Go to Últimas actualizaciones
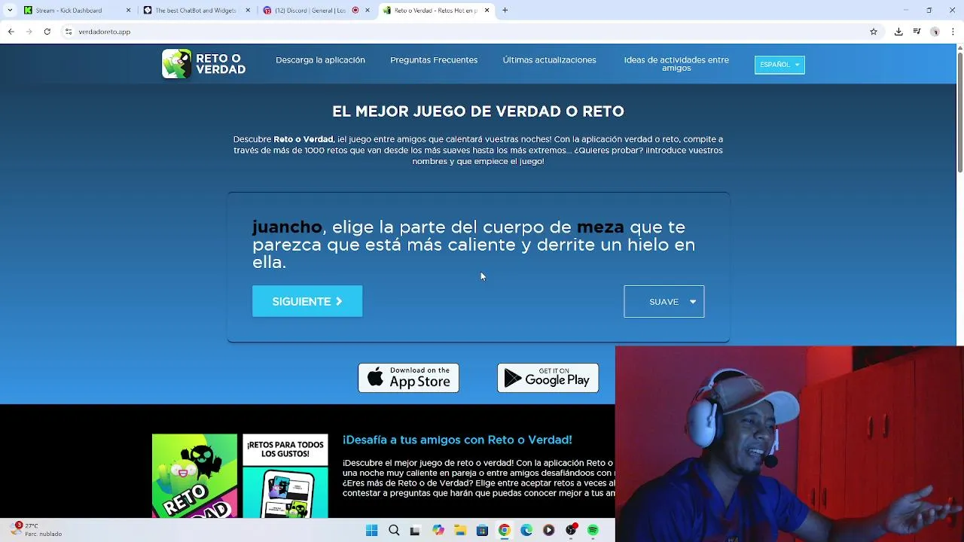Image resolution: width=964 pixels, height=542 pixels. click(x=549, y=60)
